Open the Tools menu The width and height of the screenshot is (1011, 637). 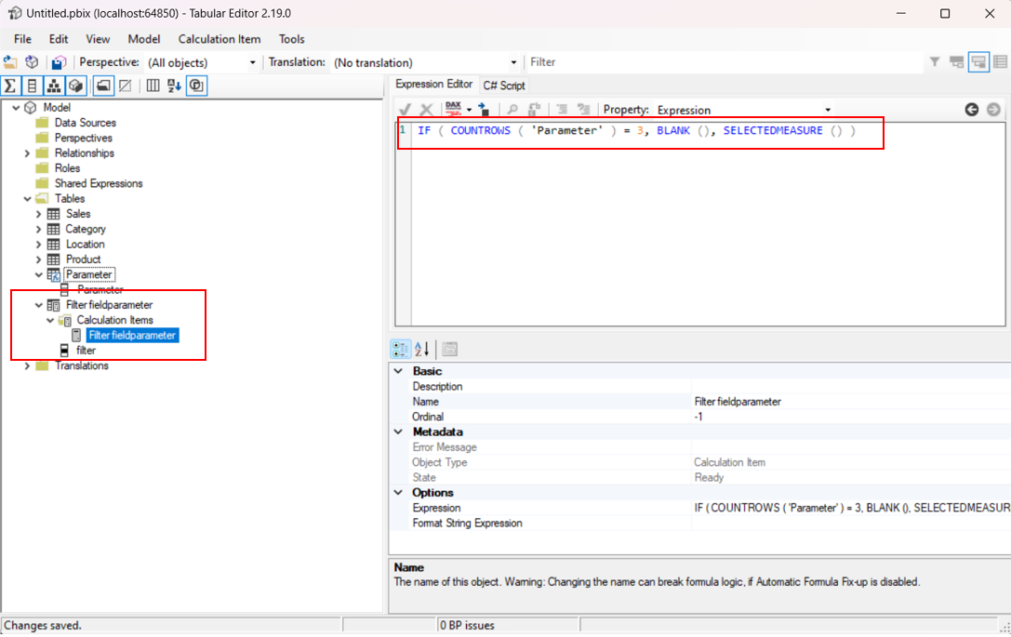pyautogui.click(x=291, y=39)
